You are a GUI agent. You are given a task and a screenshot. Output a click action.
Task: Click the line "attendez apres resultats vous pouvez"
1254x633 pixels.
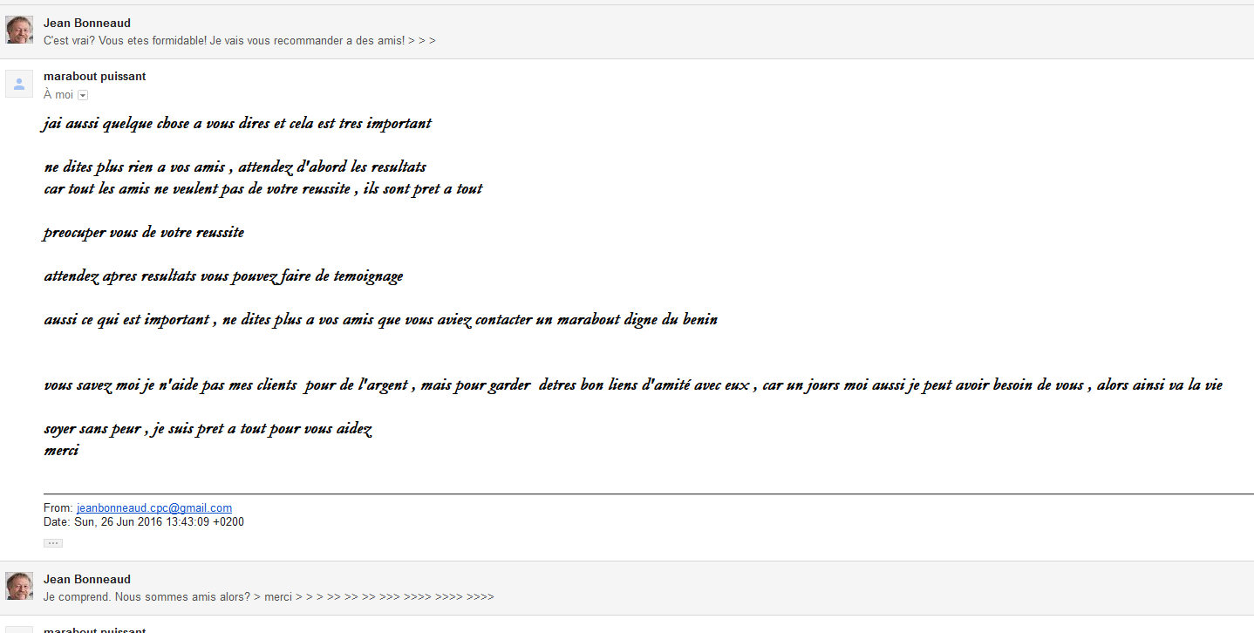click(223, 276)
